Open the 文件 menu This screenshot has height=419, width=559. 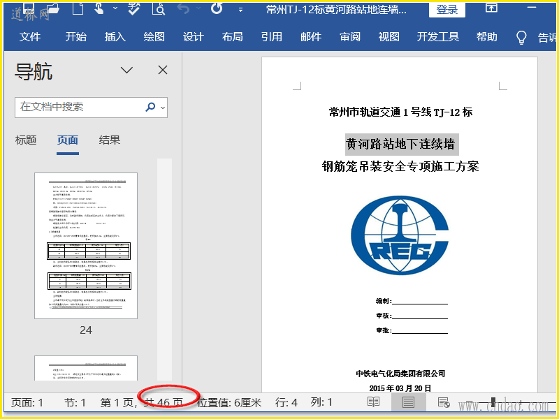(30, 37)
